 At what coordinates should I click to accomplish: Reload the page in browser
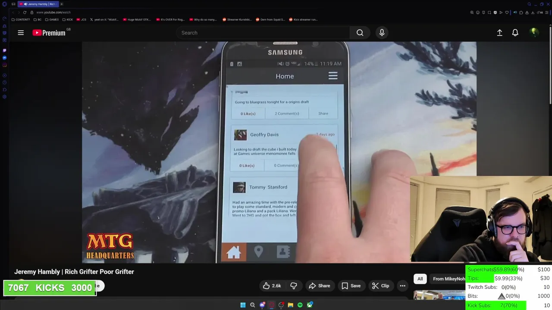click(25, 12)
